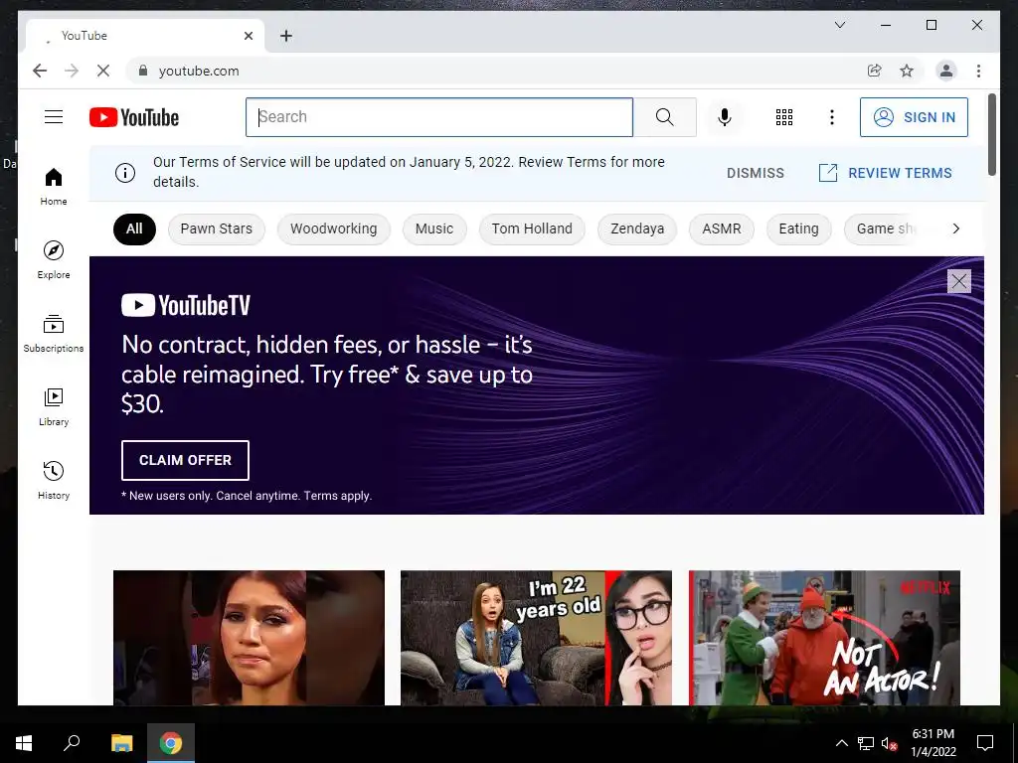Viewport: 1018px width, 763px height.
Task: Click the network tray icon
Action: [866, 743]
